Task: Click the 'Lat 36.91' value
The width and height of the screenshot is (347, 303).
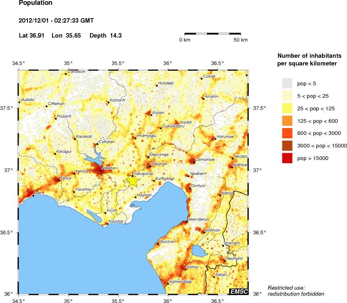Action: (x=31, y=36)
